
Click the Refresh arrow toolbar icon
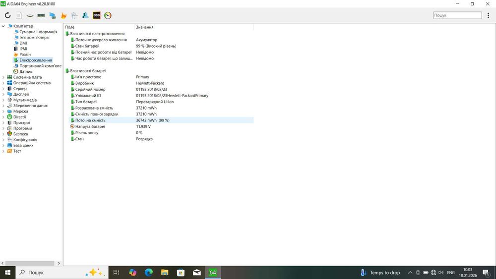pyautogui.click(x=7, y=15)
